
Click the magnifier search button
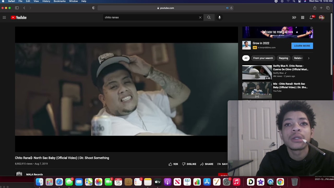pyautogui.click(x=209, y=17)
